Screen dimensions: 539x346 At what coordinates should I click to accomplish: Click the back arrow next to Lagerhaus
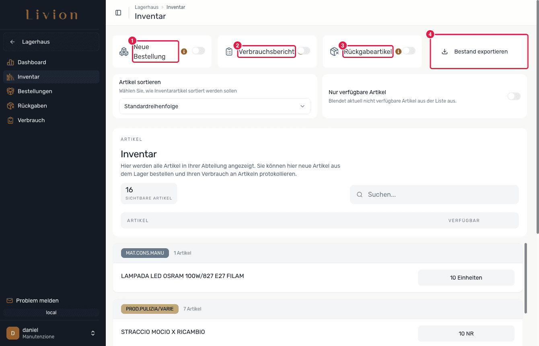[x=12, y=42]
